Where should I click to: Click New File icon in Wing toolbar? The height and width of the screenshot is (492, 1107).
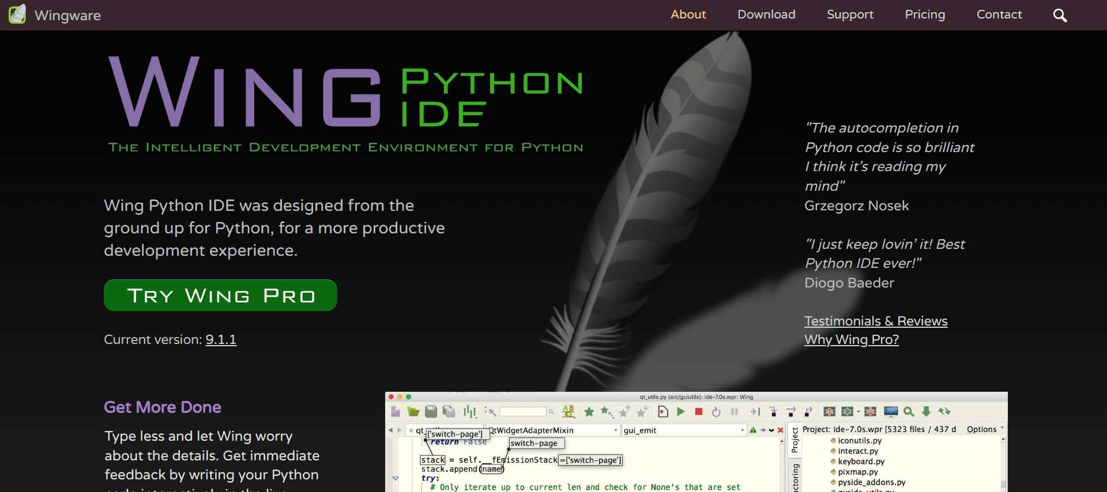(396, 411)
